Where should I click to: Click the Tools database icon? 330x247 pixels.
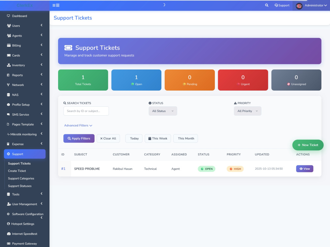[x=9, y=194]
